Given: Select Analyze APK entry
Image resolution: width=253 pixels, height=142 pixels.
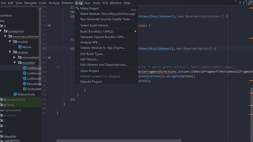Looking at the screenshot, I should click(106, 42).
